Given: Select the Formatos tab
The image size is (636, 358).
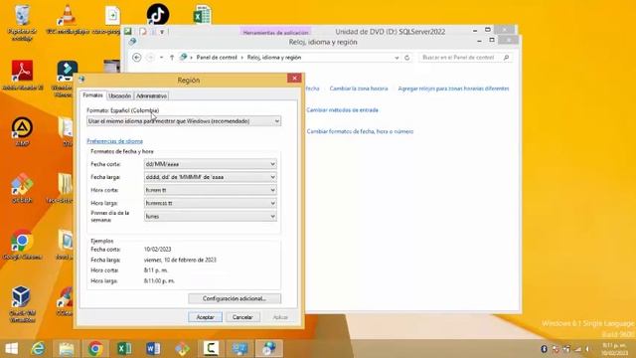Looking at the screenshot, I should tap(92, 95).
